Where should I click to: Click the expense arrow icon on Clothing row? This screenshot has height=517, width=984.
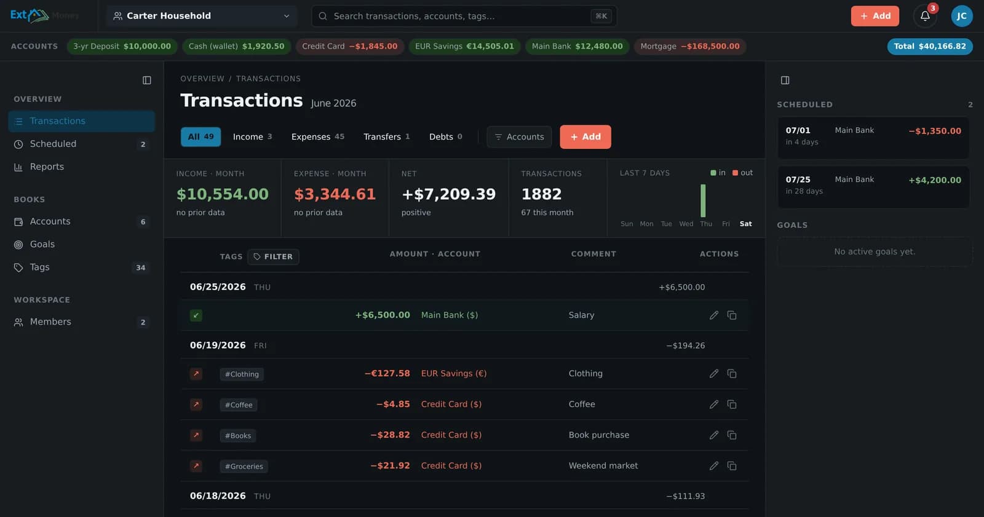(196, 374)
